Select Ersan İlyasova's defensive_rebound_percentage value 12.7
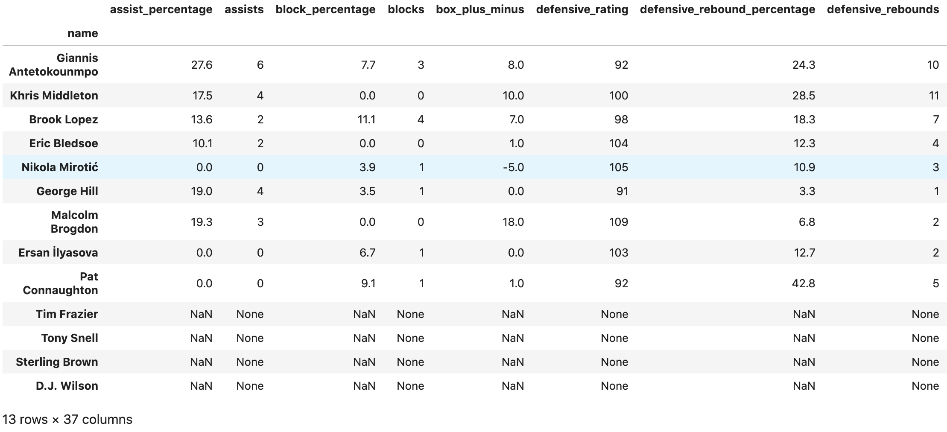The image size is (947, 432). pos(805,253)
